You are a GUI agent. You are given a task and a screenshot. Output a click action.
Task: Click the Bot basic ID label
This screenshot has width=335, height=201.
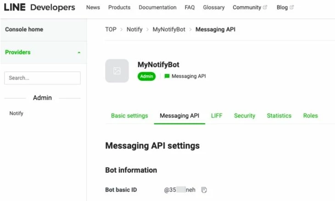click(121, 190)
